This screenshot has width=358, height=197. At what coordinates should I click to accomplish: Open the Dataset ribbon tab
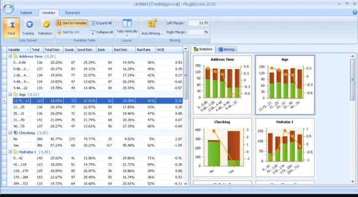[x=26, y=13]
